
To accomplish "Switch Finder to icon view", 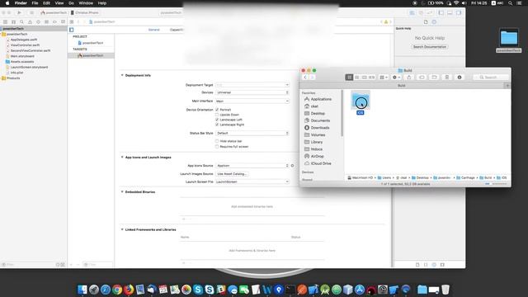I will [x=349, y=77].
